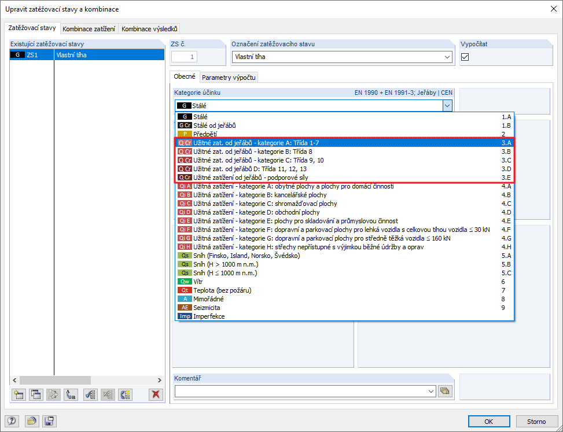Choose Imperfekce option
Image resolution: width=563 pixels, height=432 pixels.
point(345,316)
